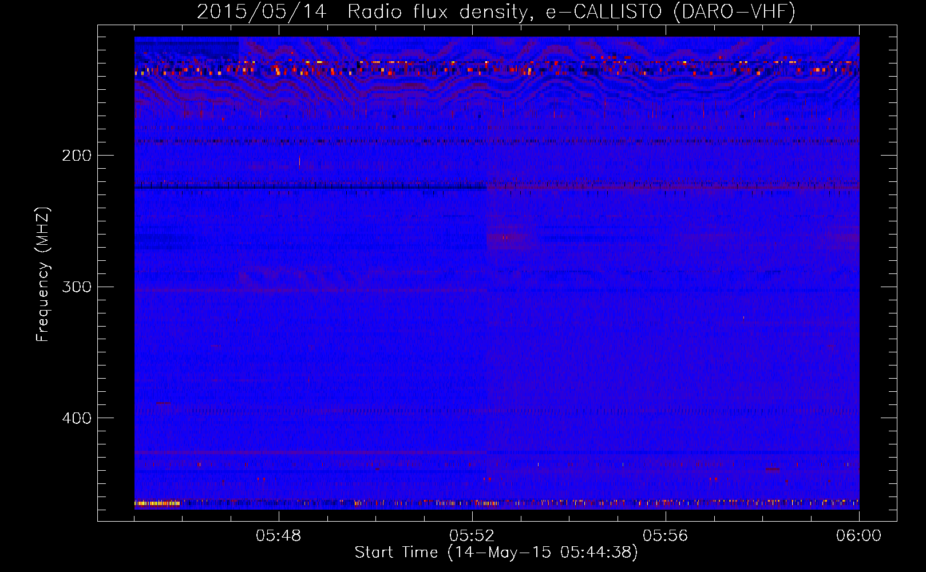Click bright yellow burst at bottom-left spectrogram

click(157, 504)
